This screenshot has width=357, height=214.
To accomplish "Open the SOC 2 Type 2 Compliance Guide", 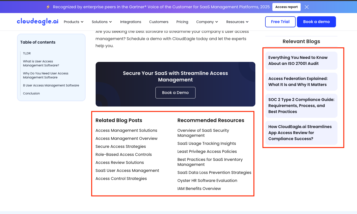I will pos(301,105).
